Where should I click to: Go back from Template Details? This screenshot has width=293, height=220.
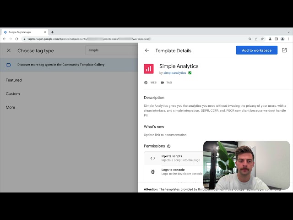[147, 50]
